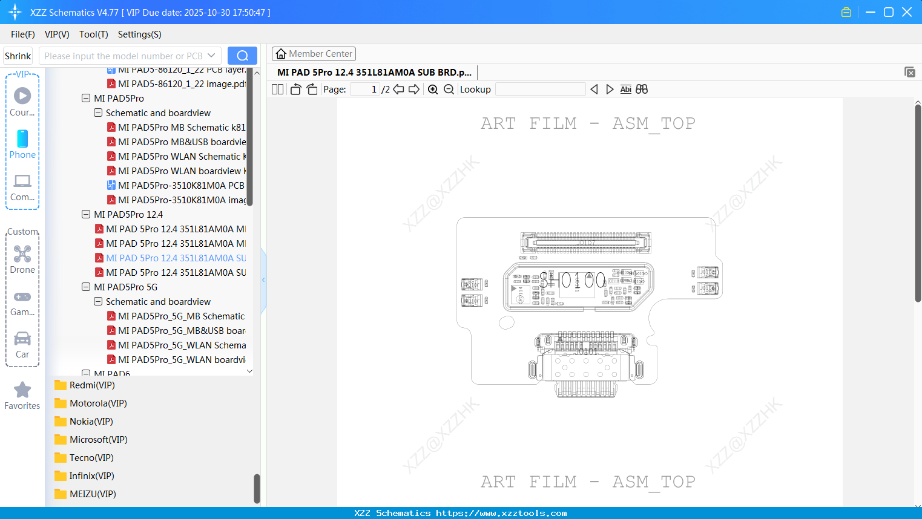This screenshot has width=922, height=519.
Task: Open the Member Center
Action: tap(314, 54)
